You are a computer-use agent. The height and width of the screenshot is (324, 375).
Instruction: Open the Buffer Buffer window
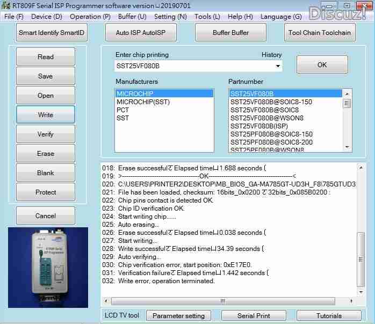click(230, 32)
